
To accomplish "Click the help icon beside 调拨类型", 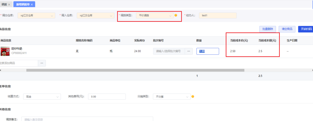I will pos(176,15).
